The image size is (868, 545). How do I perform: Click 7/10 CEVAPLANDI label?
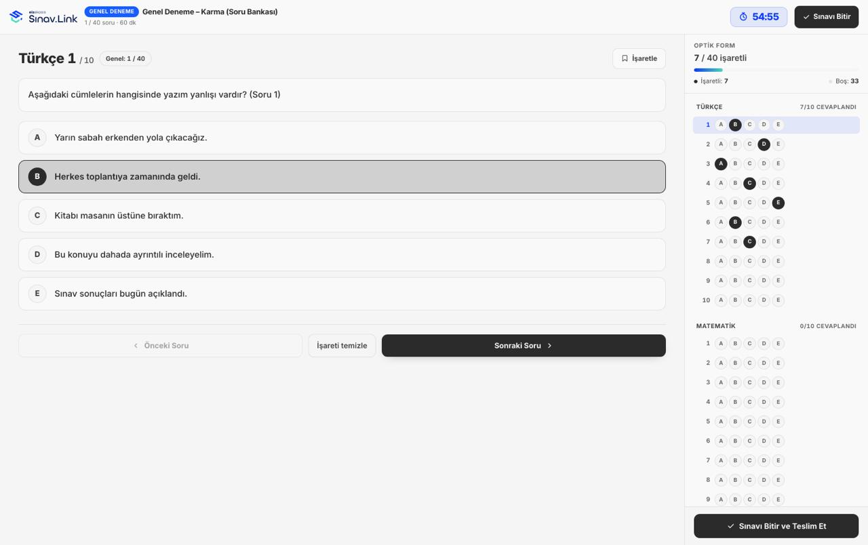[828, 107]
